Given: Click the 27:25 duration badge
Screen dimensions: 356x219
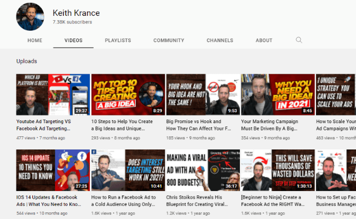Looking at the screenshot, I should coord(81,186).
